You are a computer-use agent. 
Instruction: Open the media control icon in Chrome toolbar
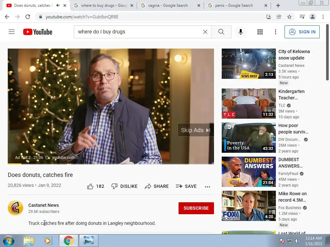(302, 17)
